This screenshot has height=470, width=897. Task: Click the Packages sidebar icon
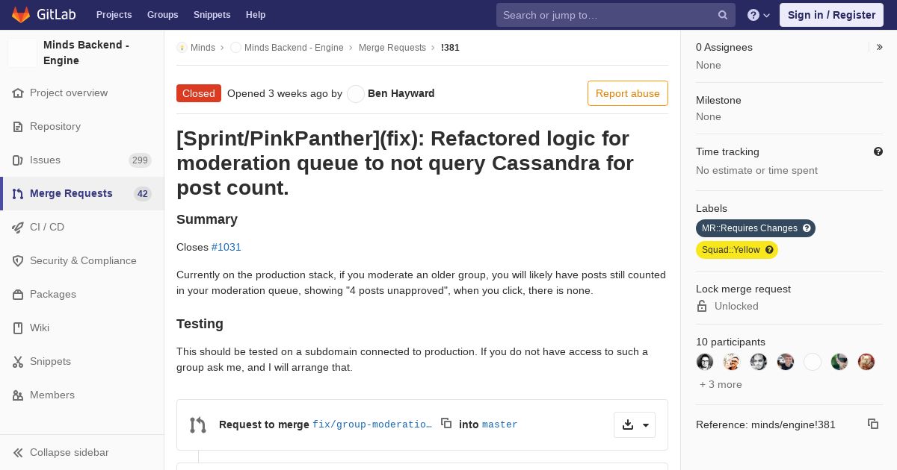click(x=18, y=294)
